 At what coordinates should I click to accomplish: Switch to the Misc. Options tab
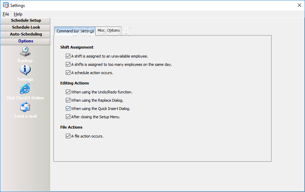click(109, 31)
